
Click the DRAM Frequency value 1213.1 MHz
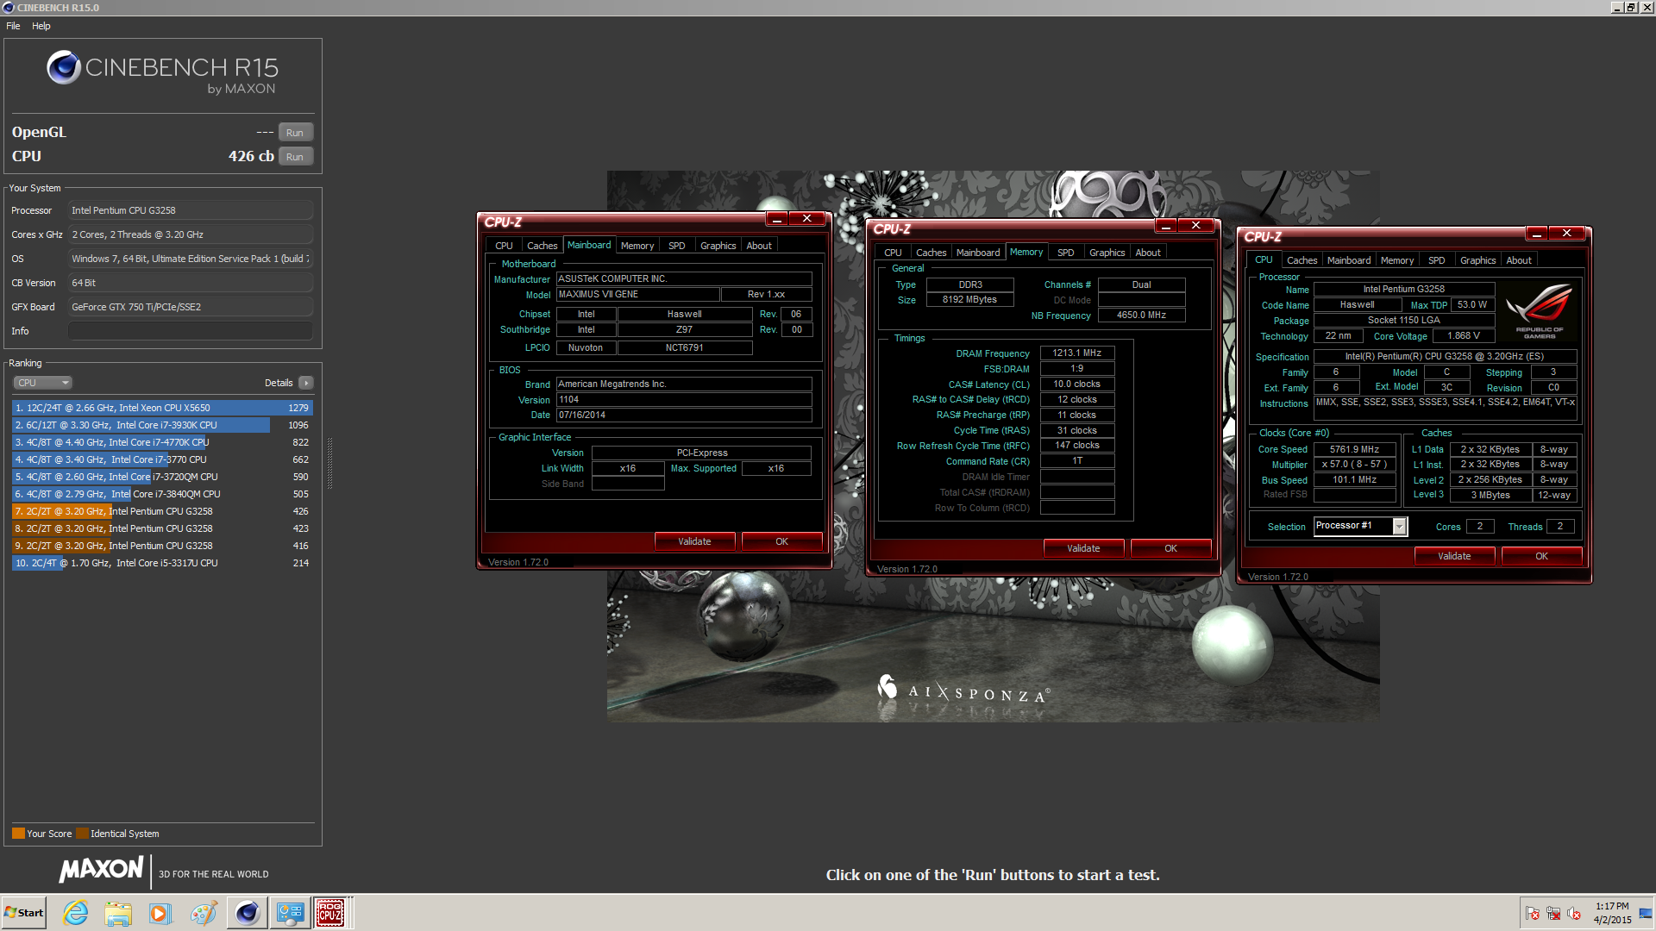click(x=1076, y=353)
